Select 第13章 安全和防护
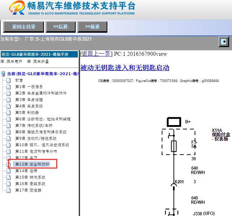This screenshot has width=232, height=216. pos(31,164)
